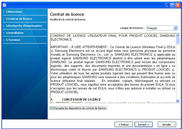This screenshot has height=129, width=182.
Task: Minimize the installer window
Action: (167, 5)
